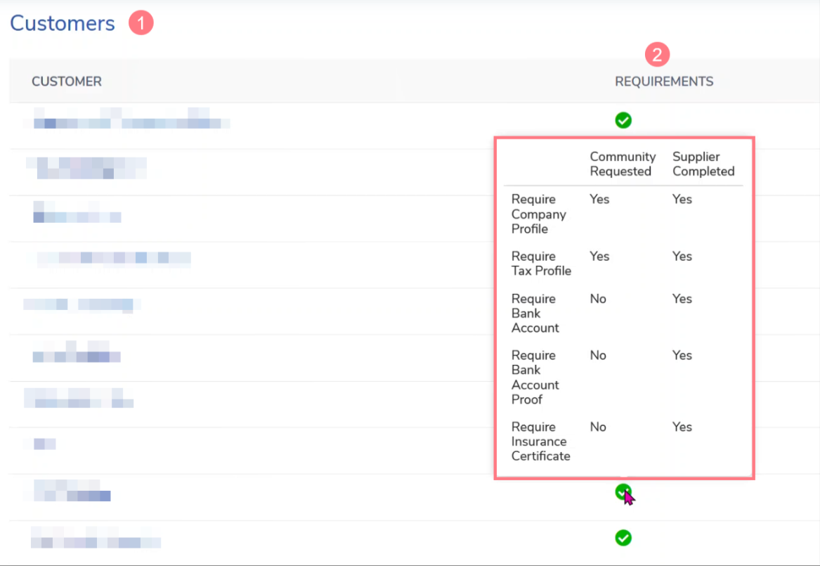The image size is (820, 566).
Task: Select the Require Tax Profile row label
Action: click(x=541, y=264)
